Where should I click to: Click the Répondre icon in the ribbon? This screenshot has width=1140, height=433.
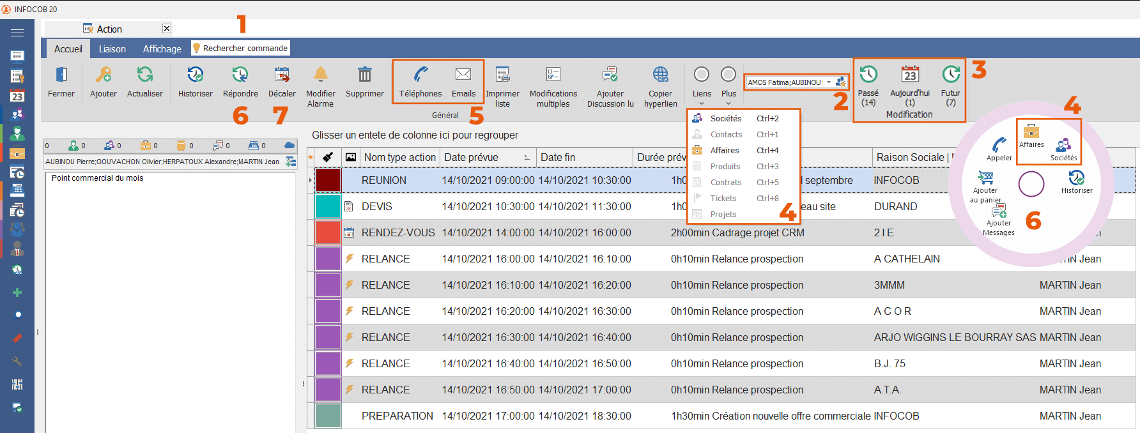click(x=240, y=75)
